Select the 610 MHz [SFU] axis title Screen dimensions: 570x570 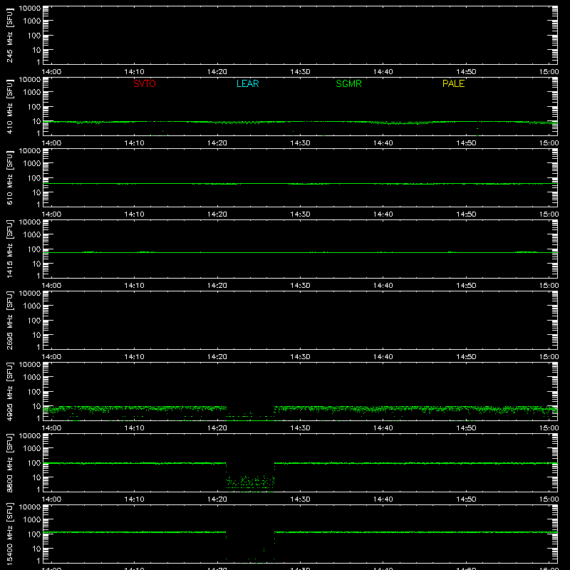pos(9,177)
